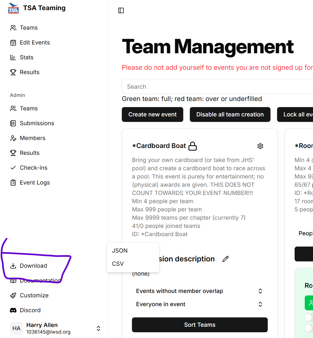Open the Customize option
Viewport: 313px width, 338px height.
click(34, 295)
